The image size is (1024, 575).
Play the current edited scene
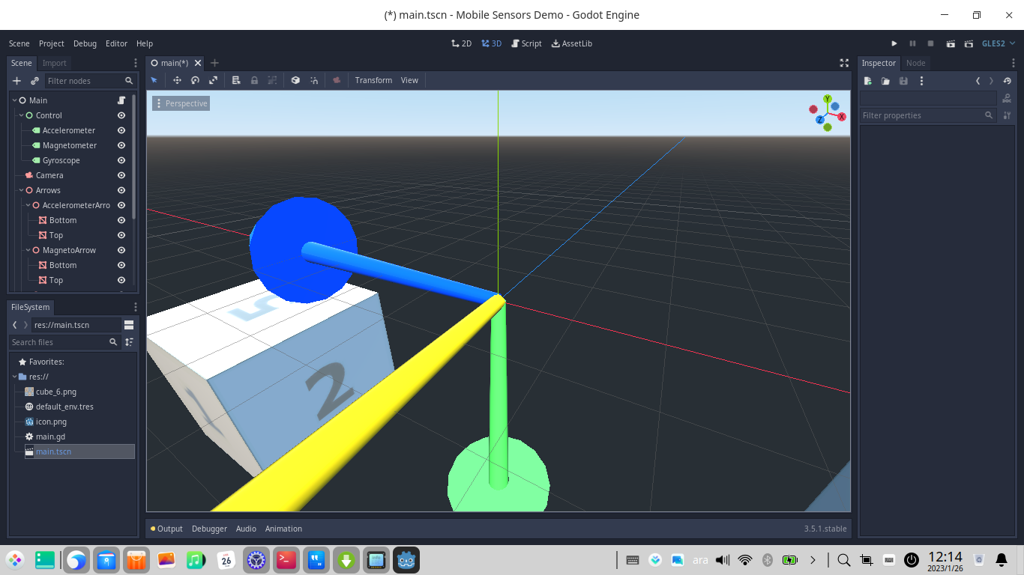coord(951,43)
